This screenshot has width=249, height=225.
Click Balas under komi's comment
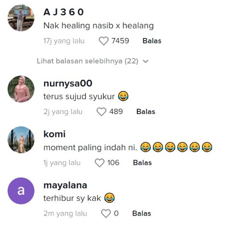click(x=142, y=163)
